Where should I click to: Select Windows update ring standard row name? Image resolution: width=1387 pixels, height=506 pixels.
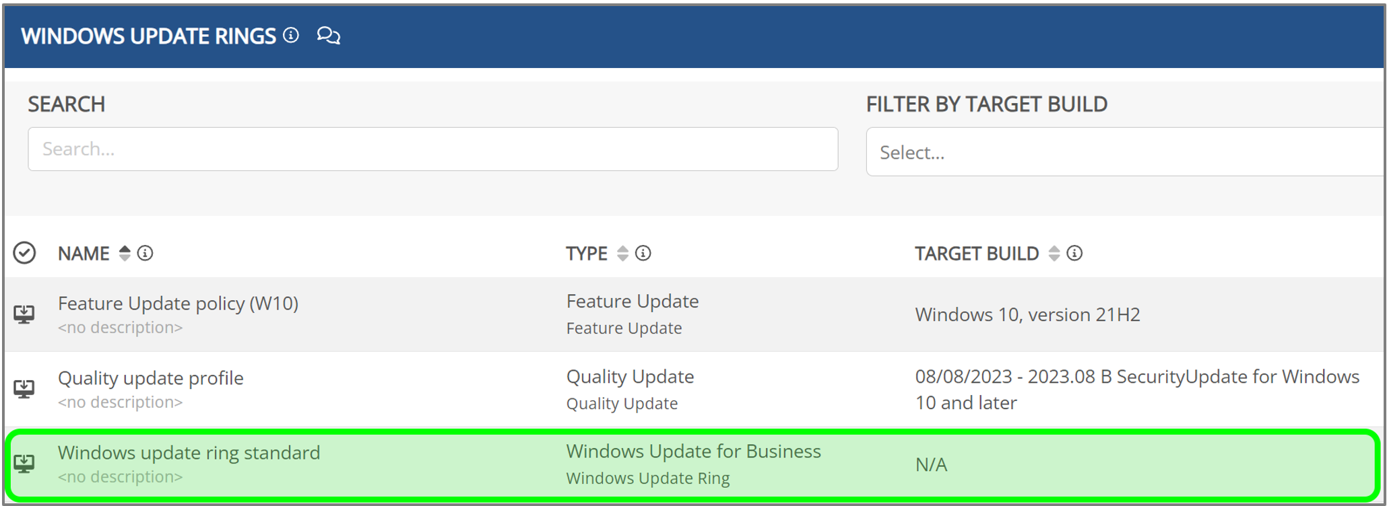click(189, 453)
